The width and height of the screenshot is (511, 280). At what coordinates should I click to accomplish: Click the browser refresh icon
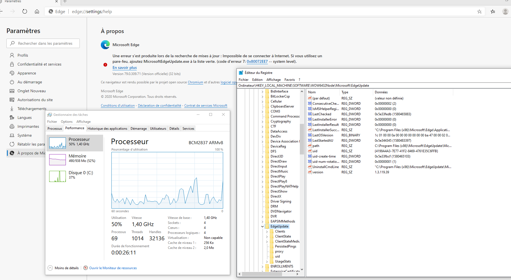point(25,11)
